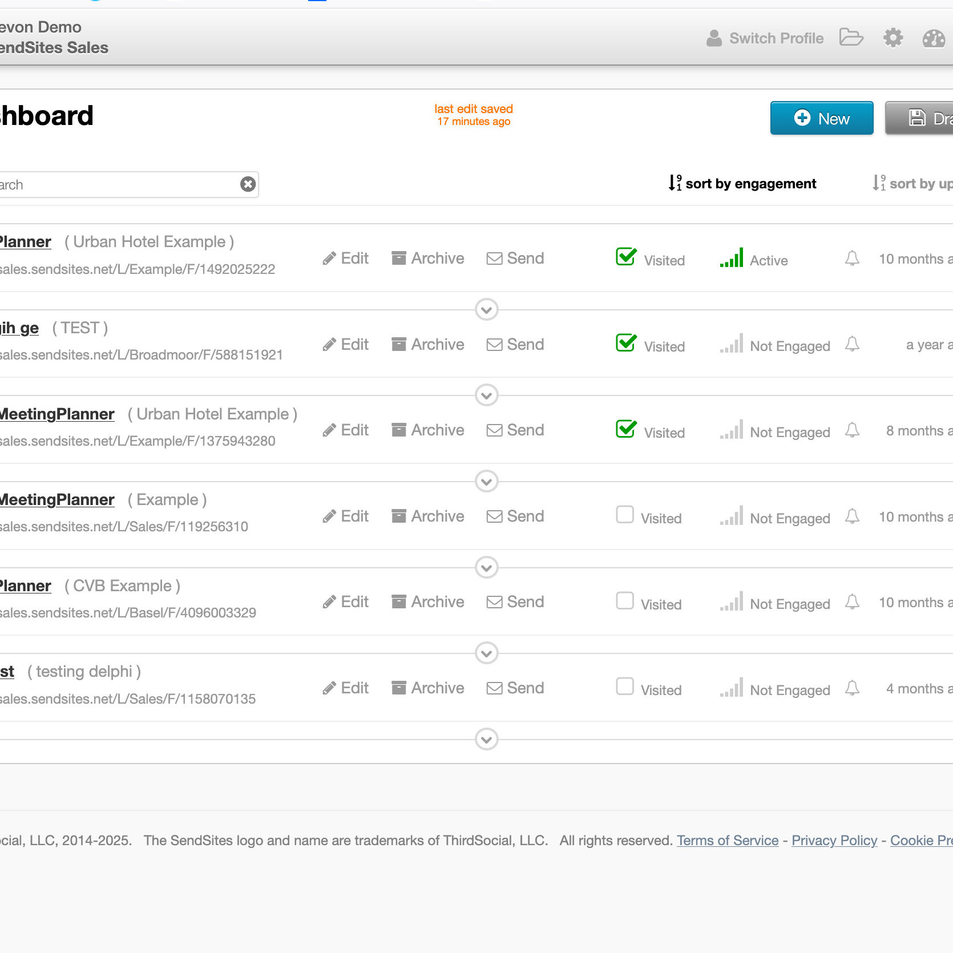
Task: Expand details under testing delphi row
Action: coord(486,739)
